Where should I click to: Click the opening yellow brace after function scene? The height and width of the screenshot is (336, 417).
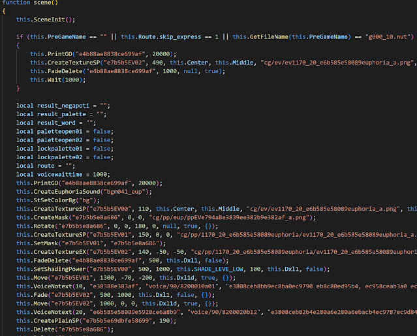click(x=4, y=11)
